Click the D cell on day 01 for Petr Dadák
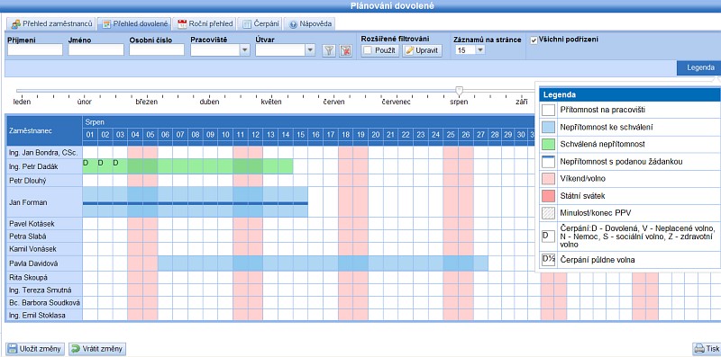The image size is (721, 357). click(90, 166)
